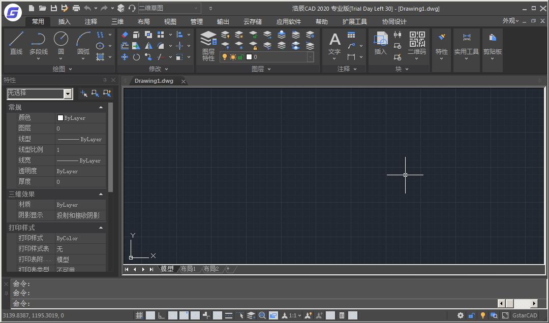Click the 线型比例 value field
Viewport: 549px width, 323px height.
[x=80, y=150]
